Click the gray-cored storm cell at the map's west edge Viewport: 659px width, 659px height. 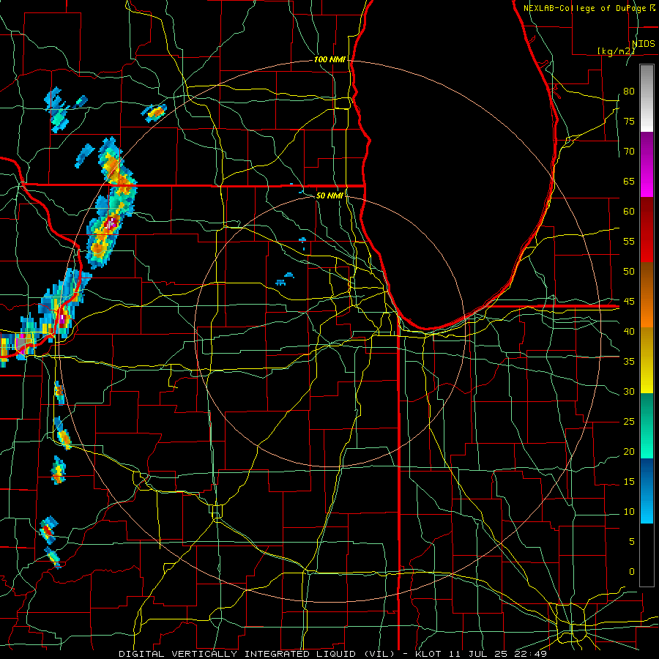pos(22,344)
